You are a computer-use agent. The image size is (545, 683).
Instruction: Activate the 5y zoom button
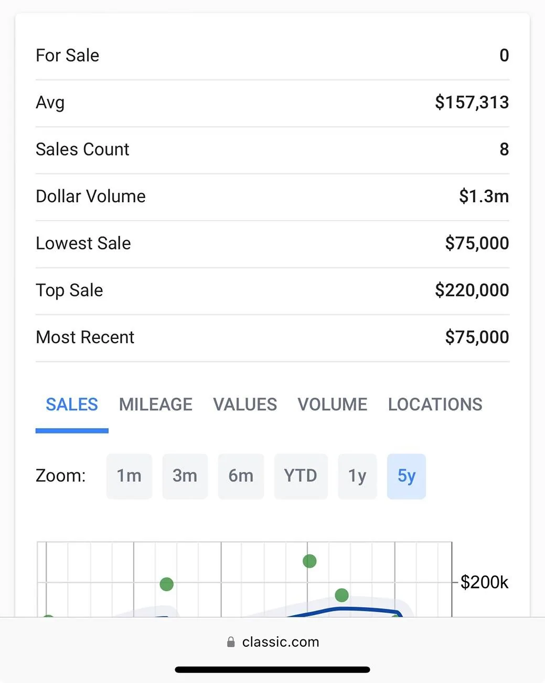coord(407,476)
